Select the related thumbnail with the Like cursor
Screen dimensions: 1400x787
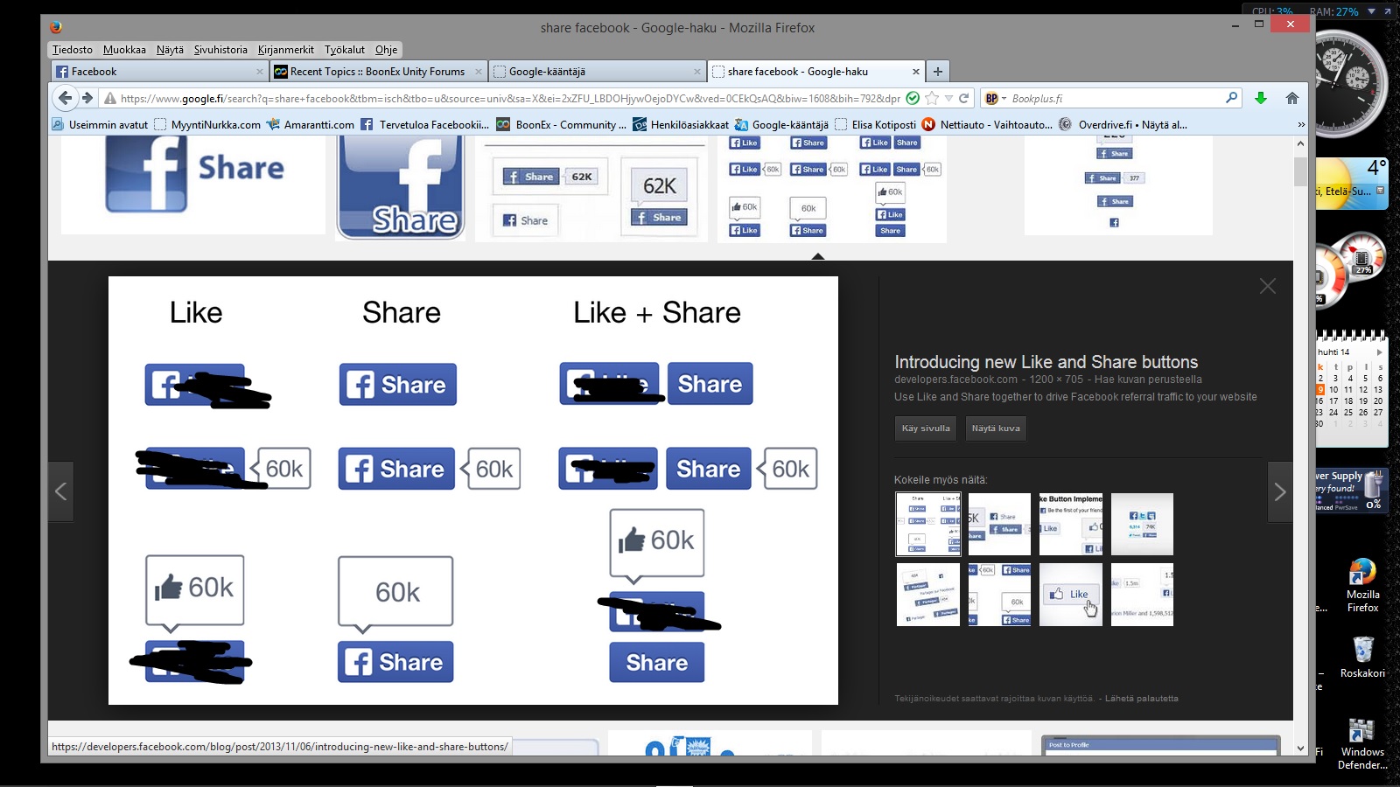(1071, 595)
